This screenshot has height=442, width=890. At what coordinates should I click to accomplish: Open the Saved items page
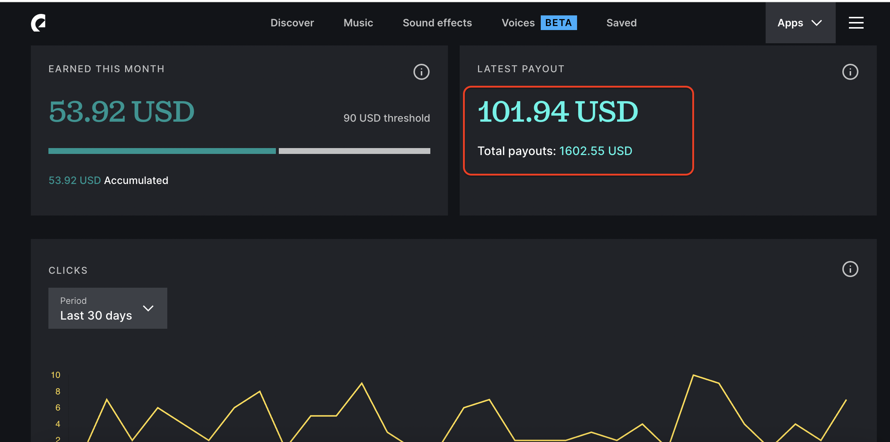(x=621, y=23)
